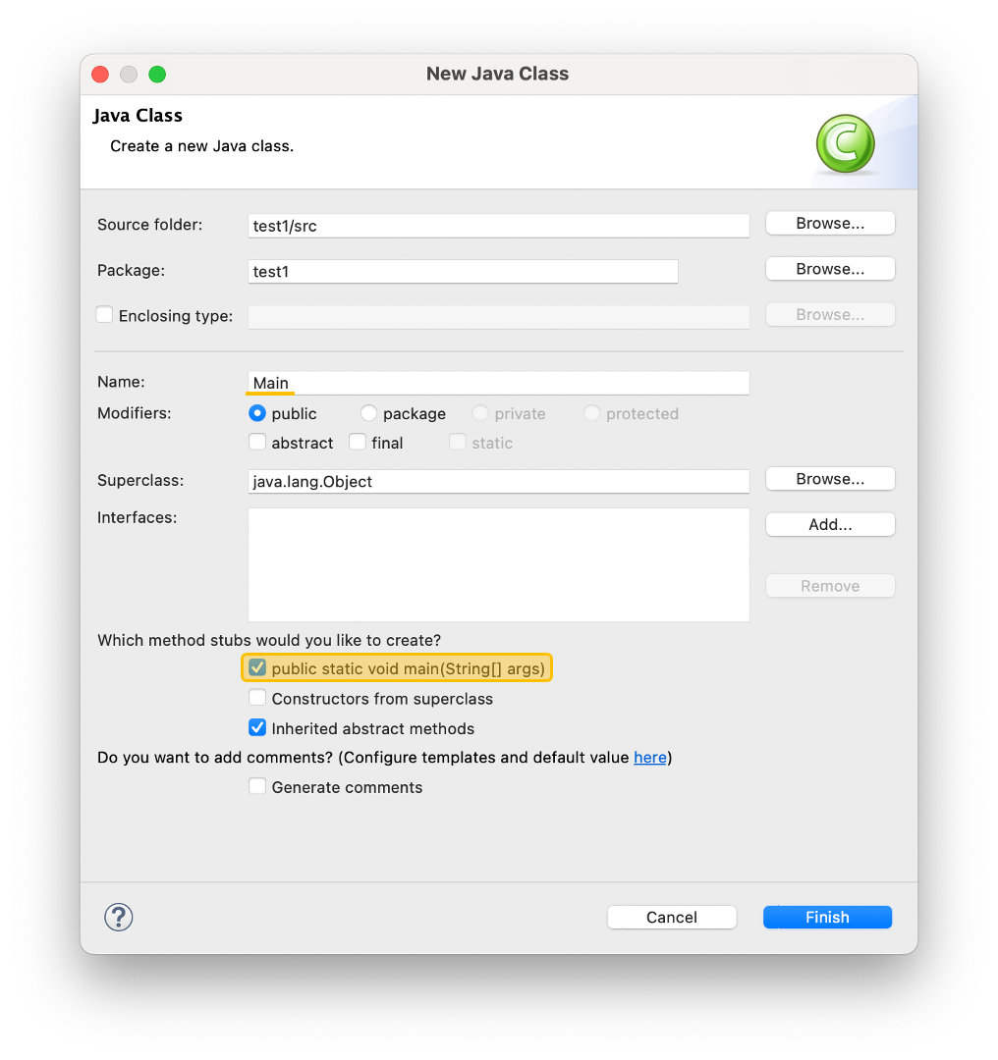This screenshot has width=998, height=1060.
Task: Enable the Generate comments checkbox
Action: coord(257,786)
